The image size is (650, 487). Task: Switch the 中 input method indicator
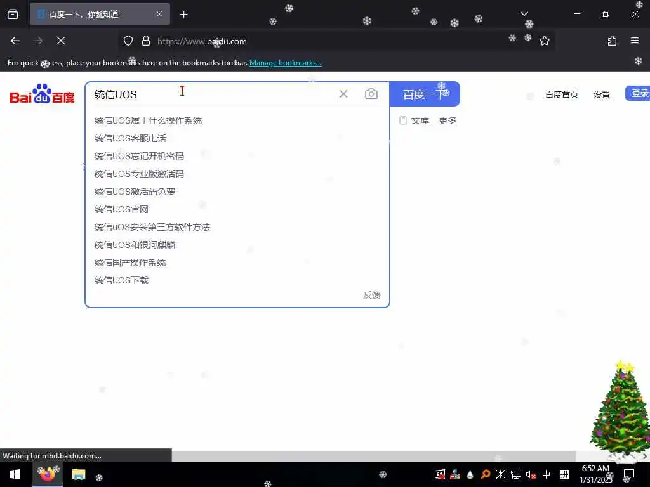[547, 474]
